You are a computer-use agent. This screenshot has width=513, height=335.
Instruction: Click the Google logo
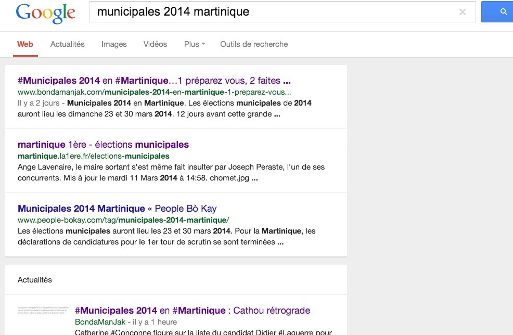[45, 14]
